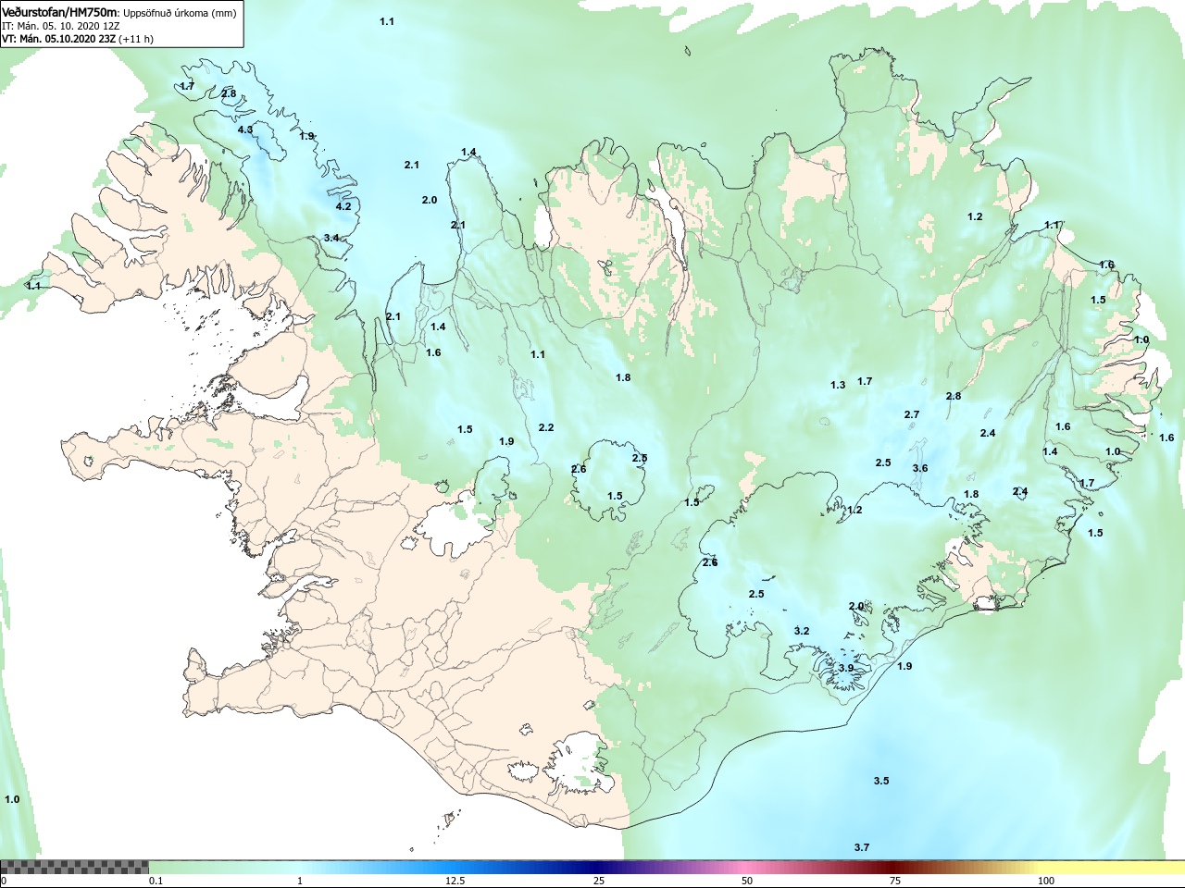This screenshot has width=1185, height=888.
Task: Click the 4.3 precipitation value
Action: (245, 129)
